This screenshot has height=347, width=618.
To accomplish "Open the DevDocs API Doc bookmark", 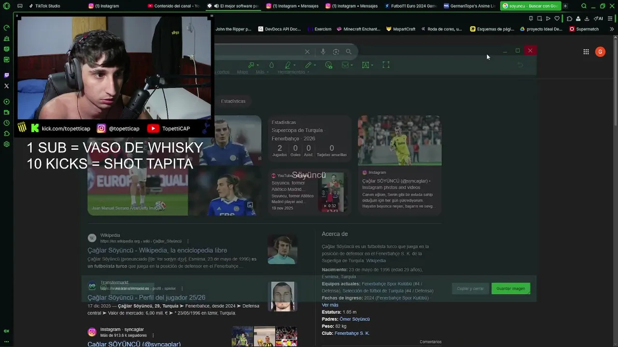I will click(x=279, y=29).
